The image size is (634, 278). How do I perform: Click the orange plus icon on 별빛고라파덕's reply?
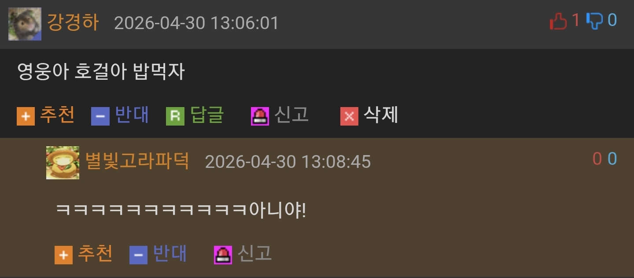pos(63,255)
